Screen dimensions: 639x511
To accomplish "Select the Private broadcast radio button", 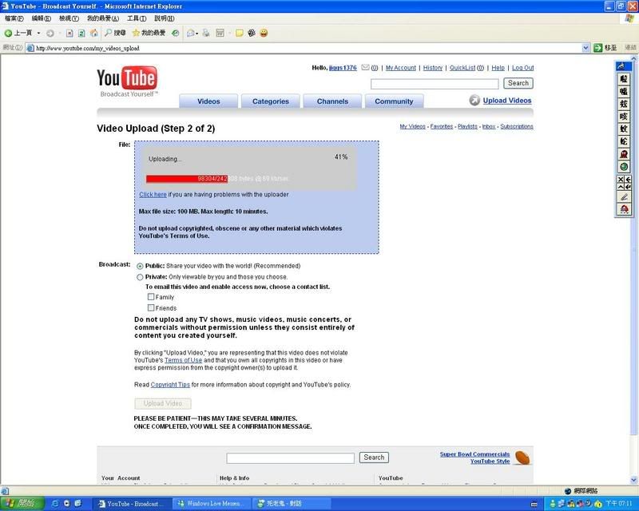I will click(140, 277).
